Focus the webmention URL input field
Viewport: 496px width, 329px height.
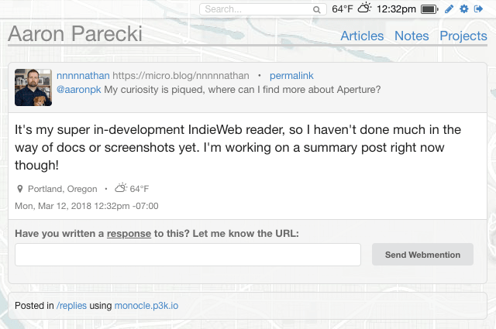click(188, 255)
